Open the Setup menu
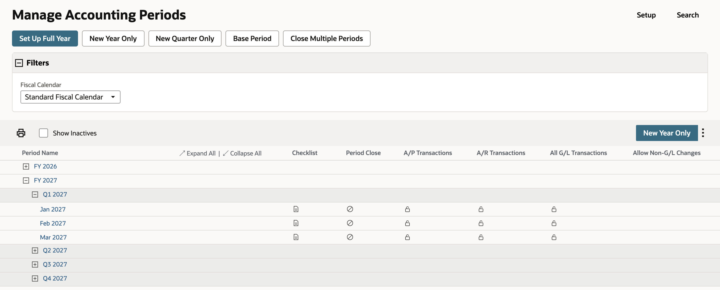 coord(646,15)
